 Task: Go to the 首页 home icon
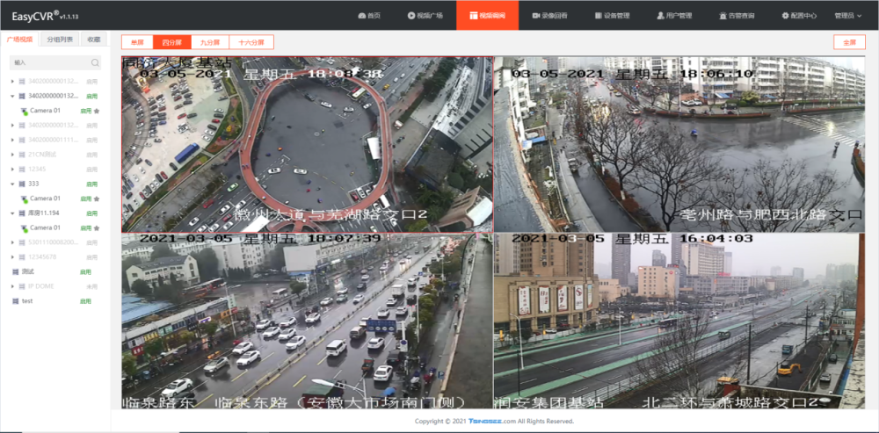click(x=361, y=16)
